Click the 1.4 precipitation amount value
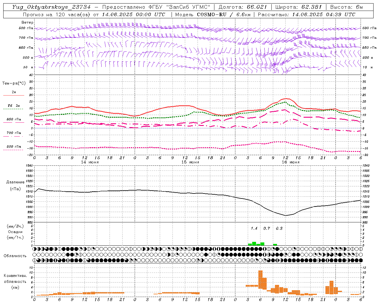The image size is (378, 302). point(254,229)
